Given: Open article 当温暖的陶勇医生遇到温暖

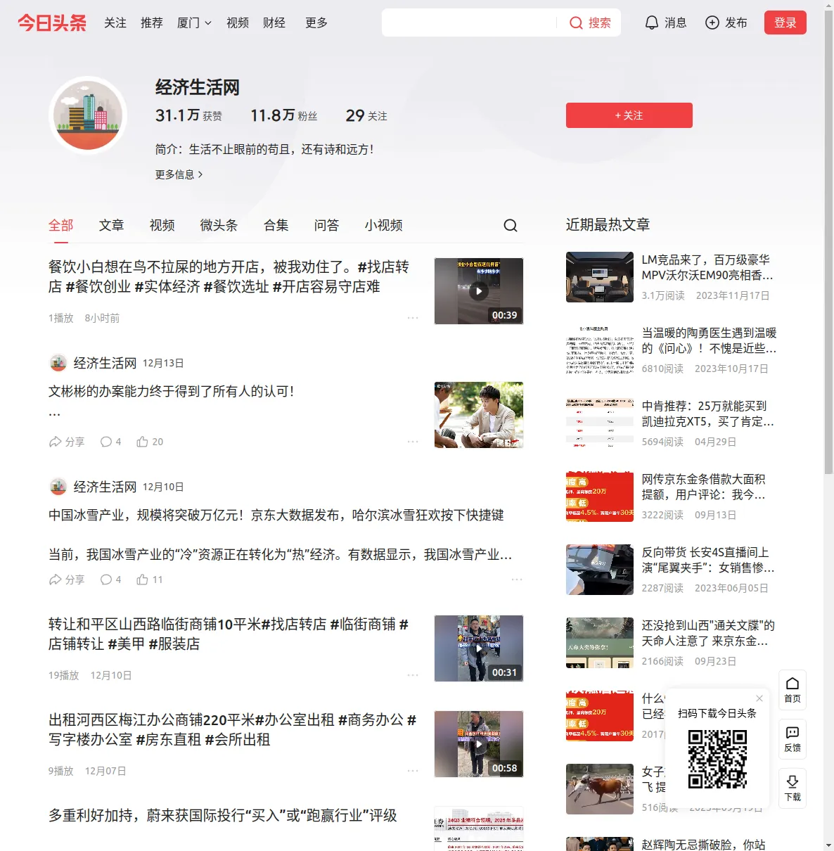Looking at the screenshot, I should click(710, 340).
